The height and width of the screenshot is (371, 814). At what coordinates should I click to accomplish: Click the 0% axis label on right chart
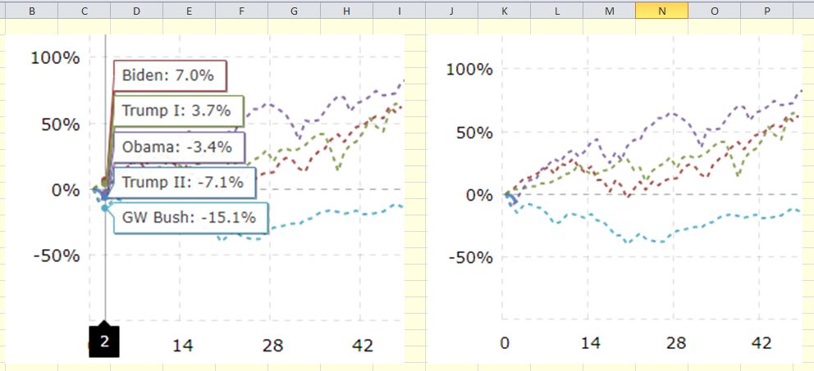(478, 195)
